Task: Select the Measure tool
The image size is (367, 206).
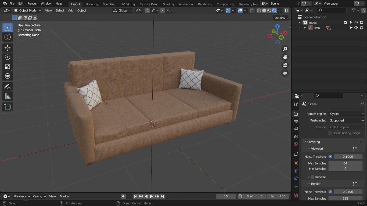Action: click(x=8, y=96)
